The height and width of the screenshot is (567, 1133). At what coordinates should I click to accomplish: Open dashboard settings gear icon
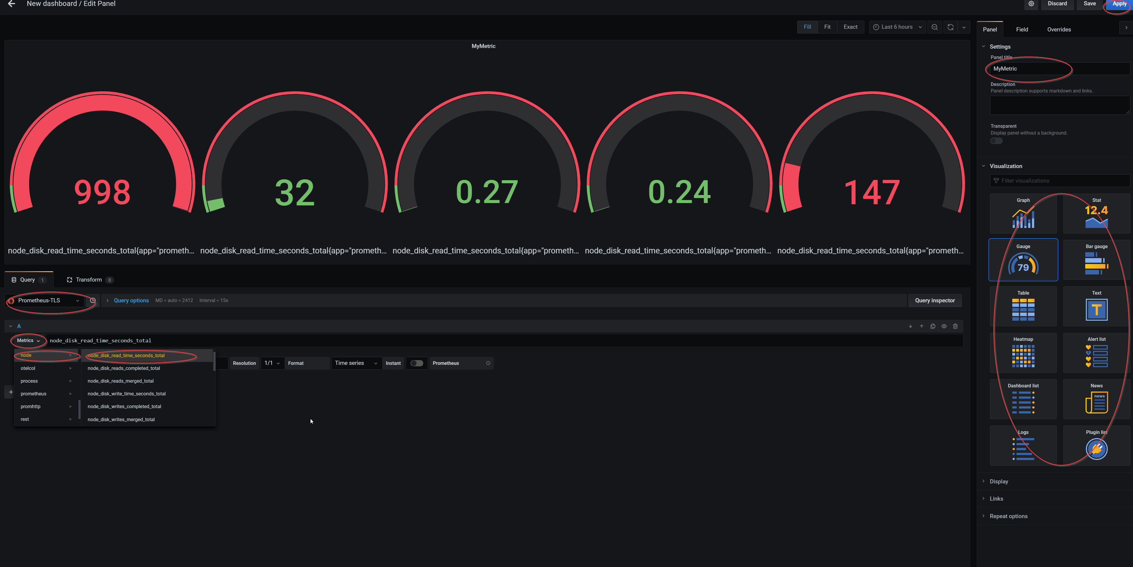pyautogui.click(x=1031, y=4)
